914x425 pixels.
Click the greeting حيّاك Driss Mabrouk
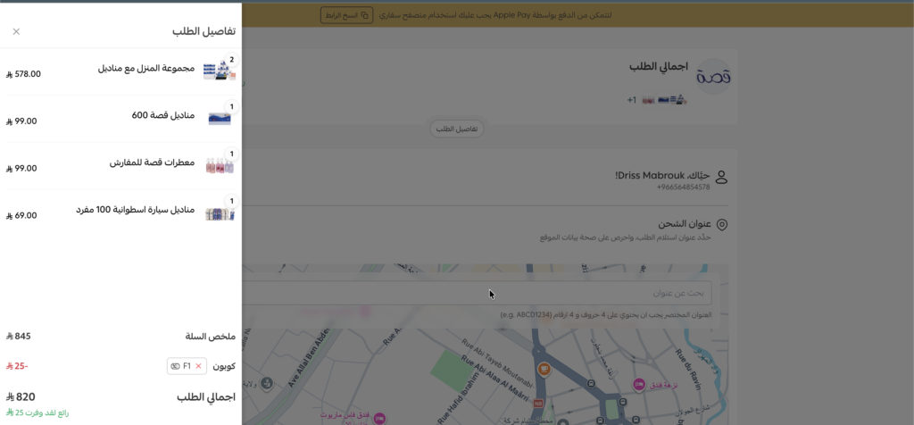coord(663,176)
